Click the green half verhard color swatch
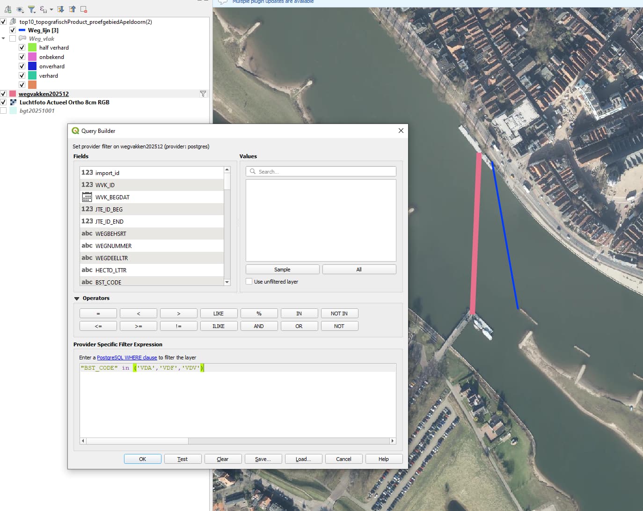Viewport: 643px width, 511px height. [32, 48]
